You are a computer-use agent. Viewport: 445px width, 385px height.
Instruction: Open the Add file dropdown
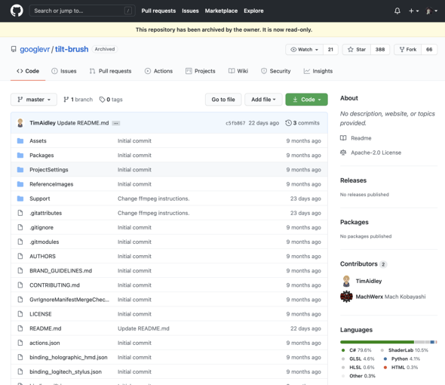[x=263, y=100]
